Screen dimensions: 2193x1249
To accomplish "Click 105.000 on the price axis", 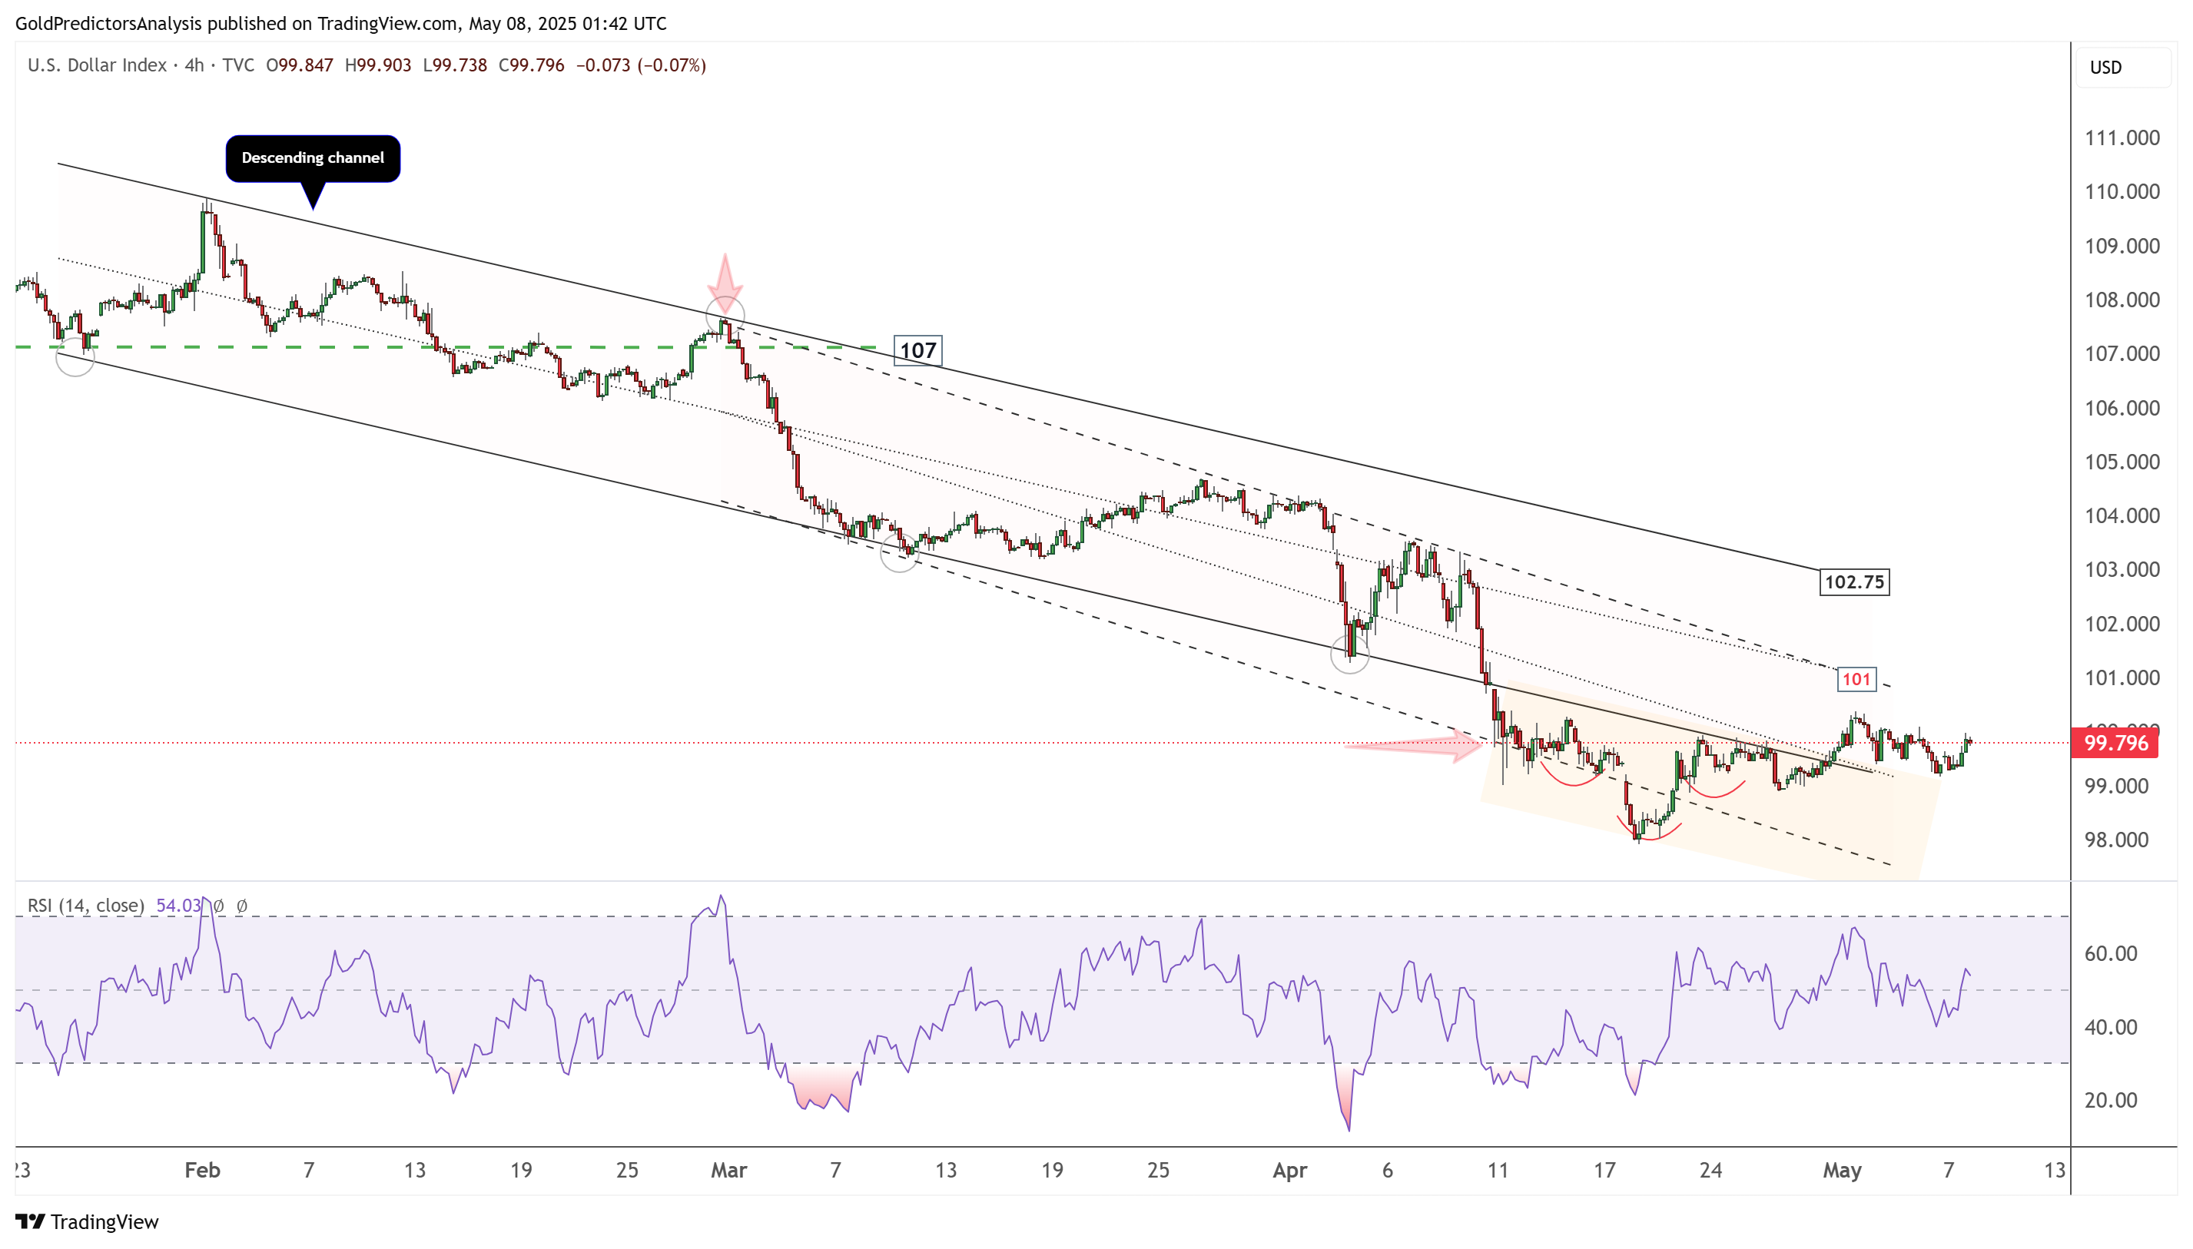I will tap(2122, 462).
